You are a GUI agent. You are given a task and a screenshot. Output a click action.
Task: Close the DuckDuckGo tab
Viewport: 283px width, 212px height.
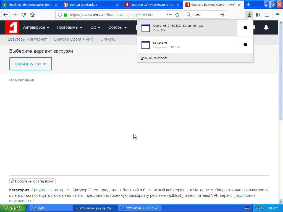pyautogui.click(x=117, y=5)
